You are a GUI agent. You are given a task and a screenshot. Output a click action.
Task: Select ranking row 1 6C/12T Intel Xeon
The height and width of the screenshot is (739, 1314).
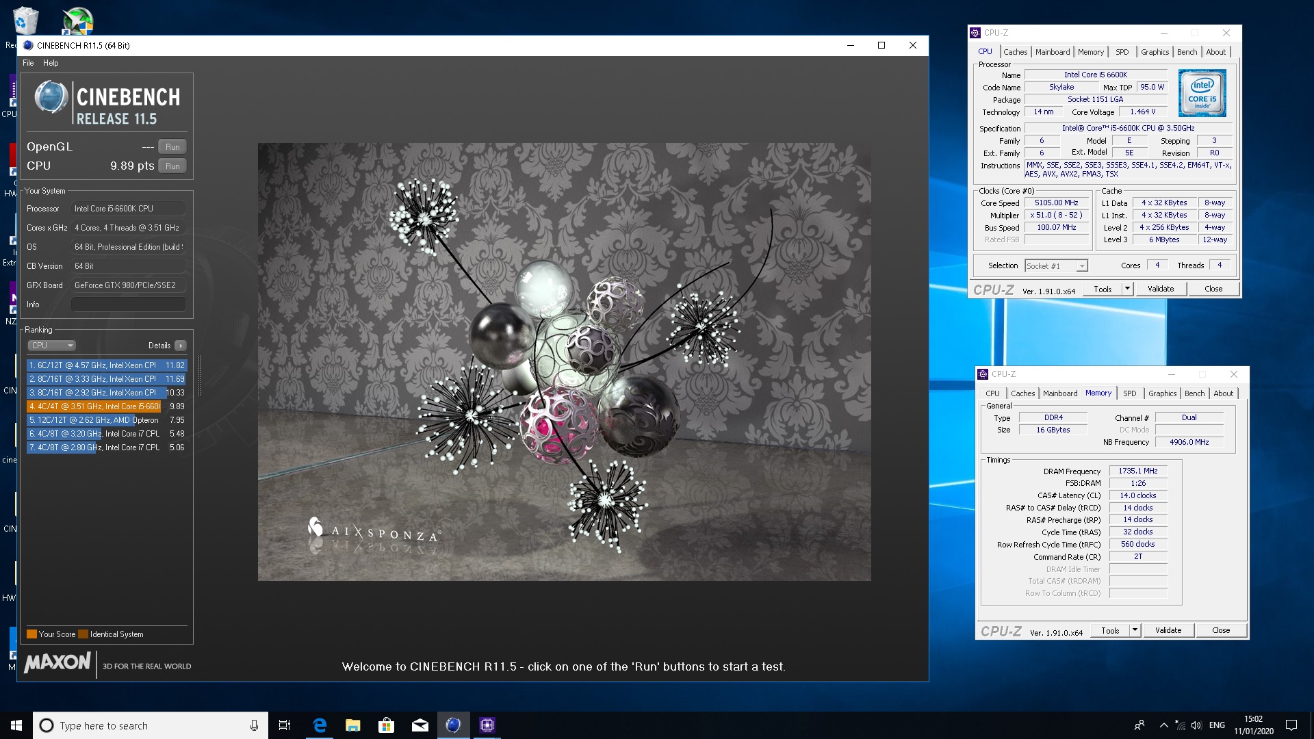pos(107,365)
